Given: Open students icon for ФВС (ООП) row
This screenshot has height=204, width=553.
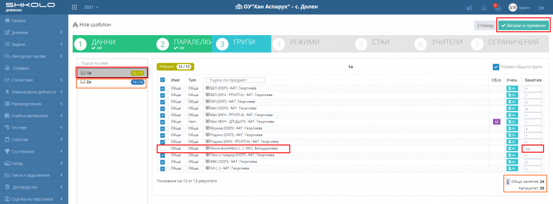Looking at the screenshot, I should tap(512, 162).
